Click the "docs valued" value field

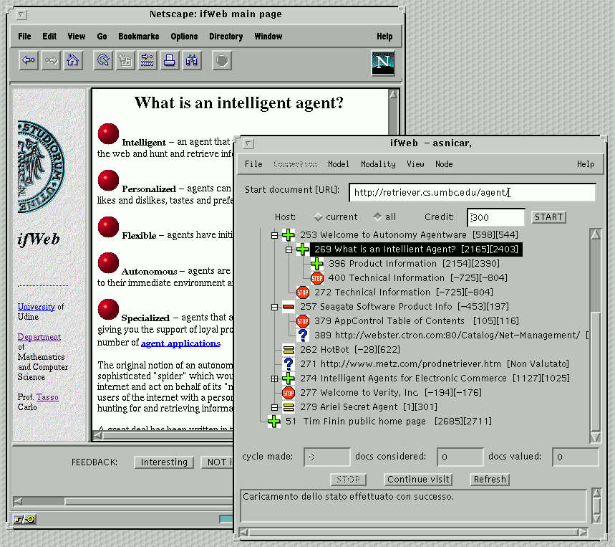[576, 457]
